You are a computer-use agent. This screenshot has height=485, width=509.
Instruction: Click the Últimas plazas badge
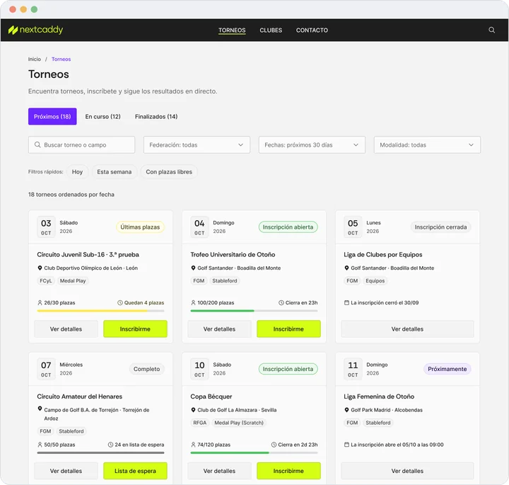pos(140,227)
